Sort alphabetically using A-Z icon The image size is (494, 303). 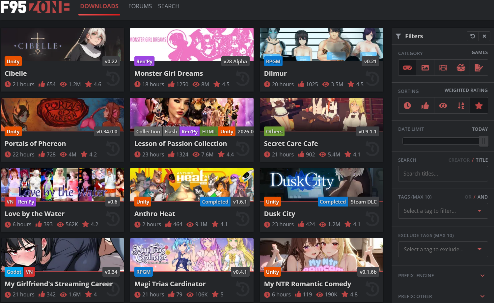[461, 105]
